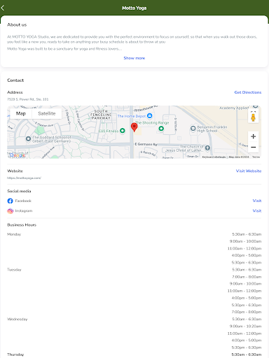Click the Google logo on map
The image size is (269, 358).
click(x=18, y=155)
